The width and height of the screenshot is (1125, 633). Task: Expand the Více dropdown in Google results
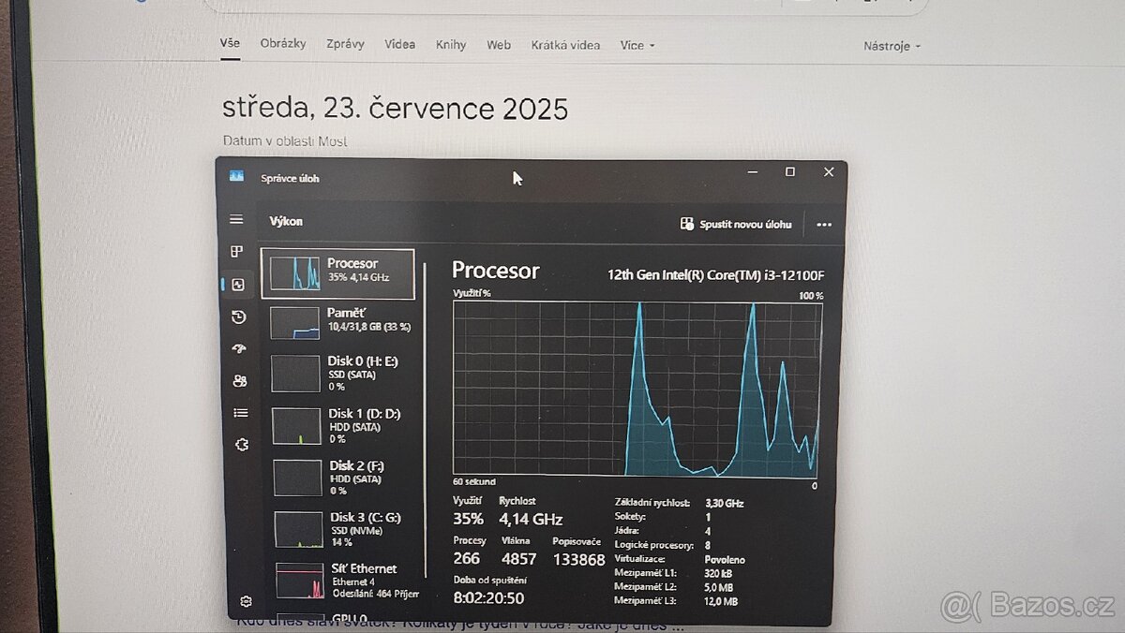click(x=637, y=45)
